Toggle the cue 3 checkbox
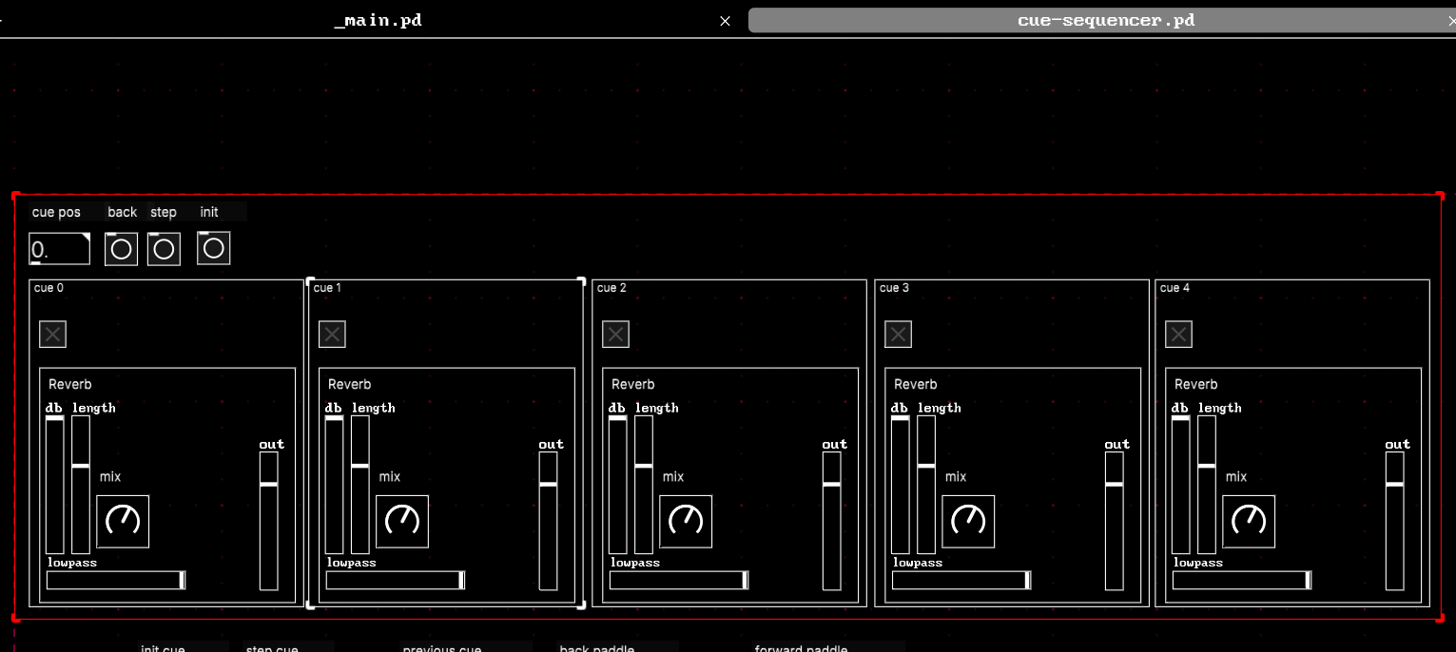 898,335
